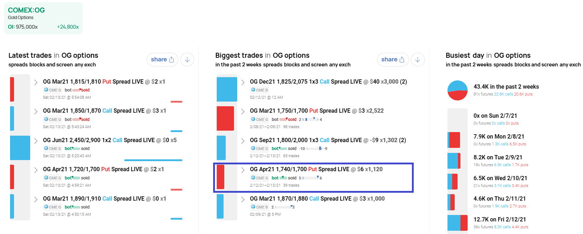The width and height of the screenshot is (583, 234).
Task: Share the Biggest trades list
Action: click(393, 60)
